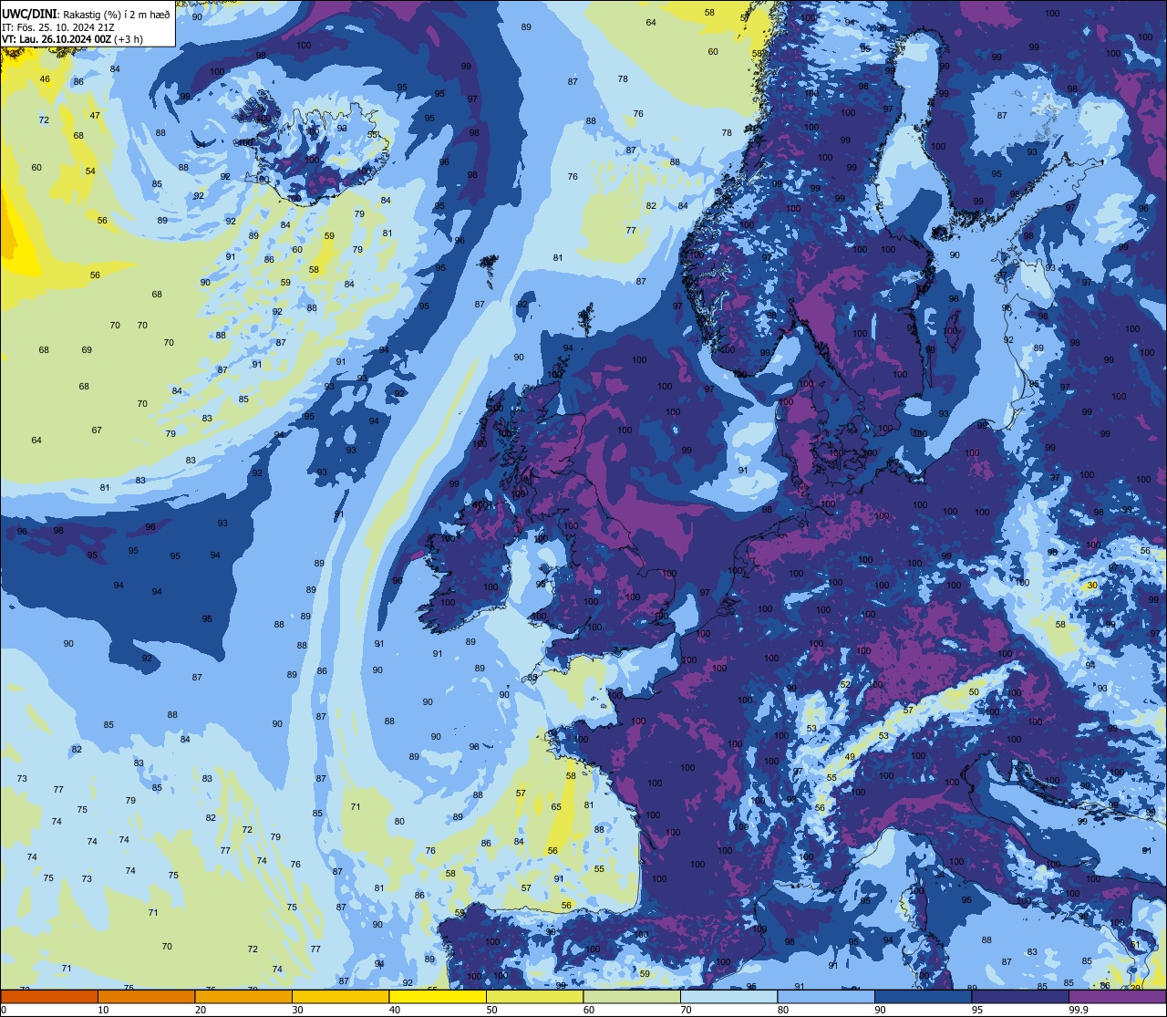Select the 40–50 bright yellow legend swatch
The image size is (1167, 1017).
[438, 997]
